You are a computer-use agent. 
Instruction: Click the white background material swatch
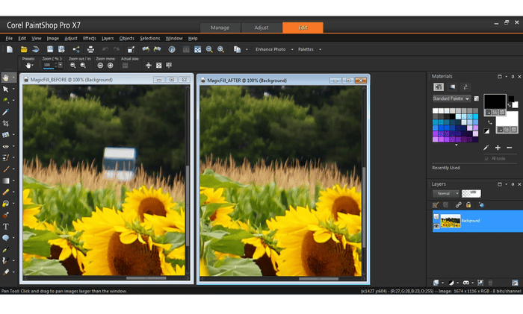click(x=507, y=120)
